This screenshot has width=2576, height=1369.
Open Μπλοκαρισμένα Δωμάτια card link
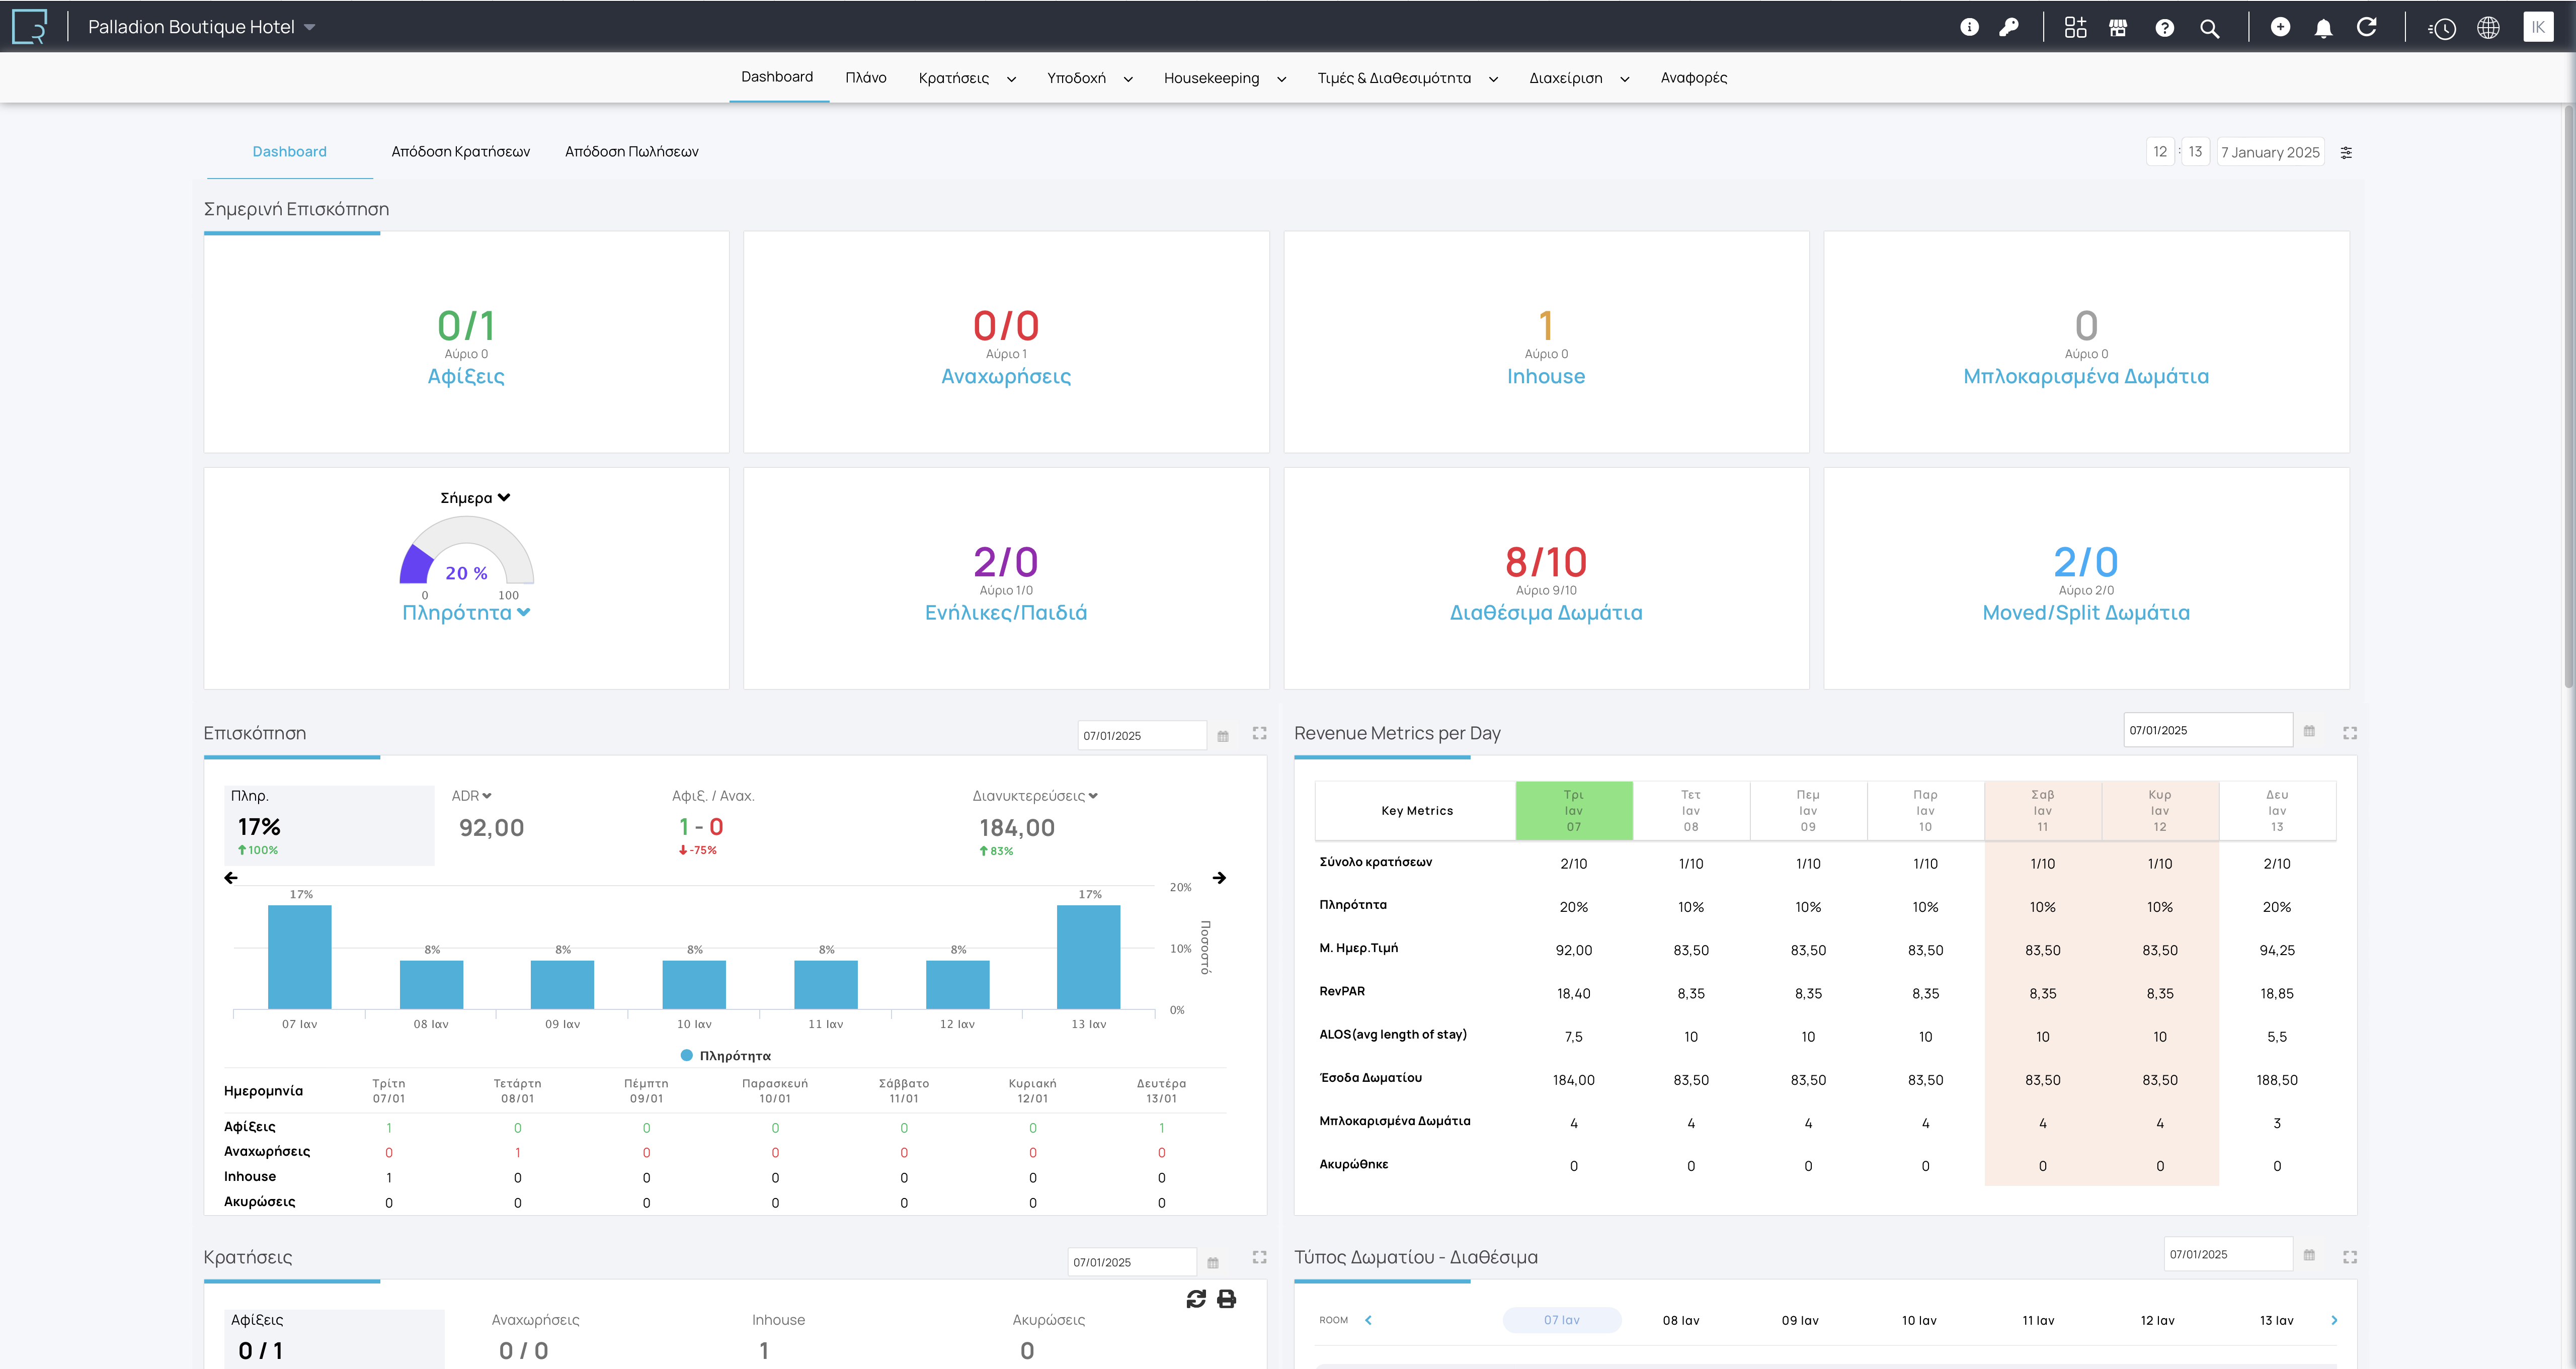pyautogui.click(x=2086, y=377)
